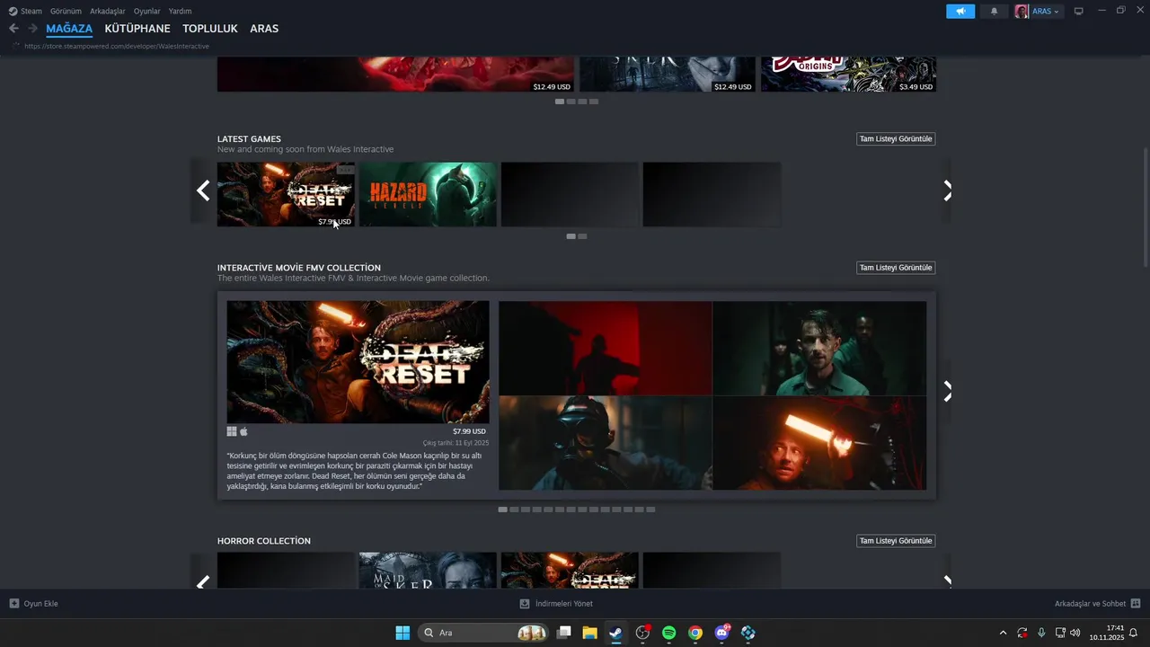
Task: Click Oyun Ekle at bottom left
Action: tap(40, 603)
